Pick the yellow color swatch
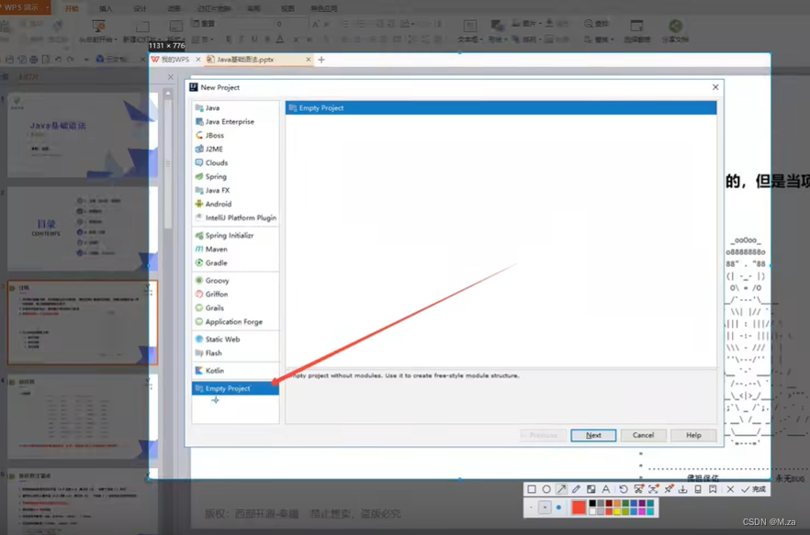The image size is (810, 535). [x=617, y=512]
